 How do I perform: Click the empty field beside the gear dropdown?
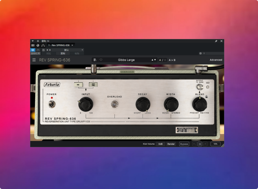[215, 53]
